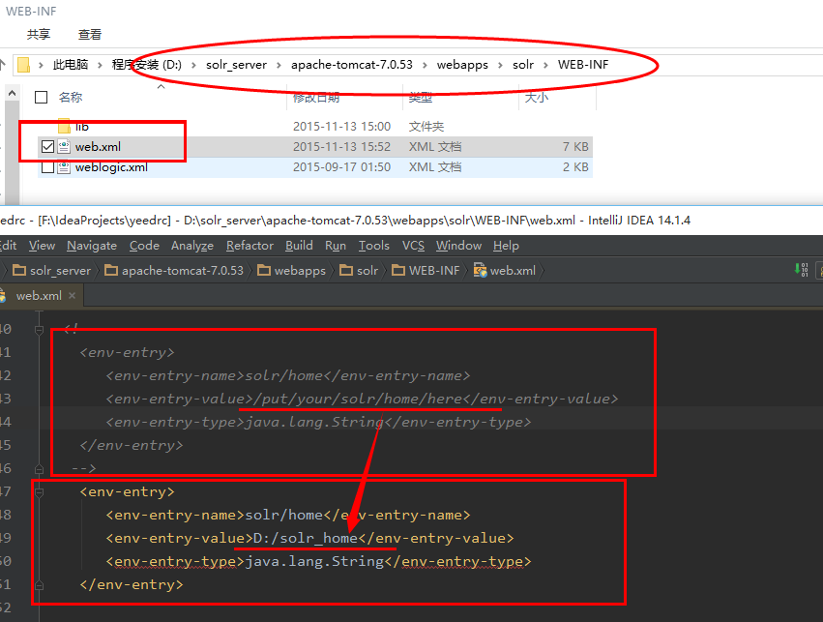Click the 2 KB size cell

pos(575,167)
